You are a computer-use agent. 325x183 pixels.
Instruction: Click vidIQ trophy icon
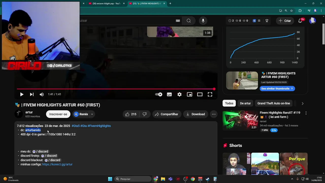click(267, 21)
